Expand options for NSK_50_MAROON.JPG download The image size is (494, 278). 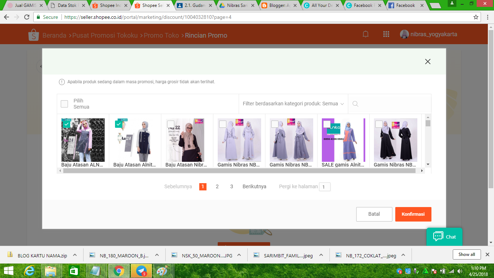click(238, 254)
